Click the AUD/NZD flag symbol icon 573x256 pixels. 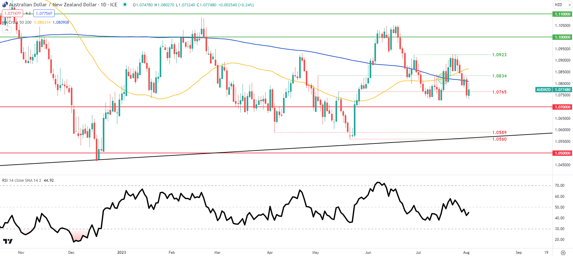(5, 4)
